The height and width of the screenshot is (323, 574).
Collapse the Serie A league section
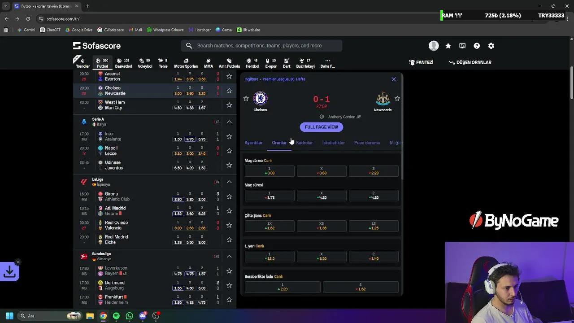(x=229, y=122)
